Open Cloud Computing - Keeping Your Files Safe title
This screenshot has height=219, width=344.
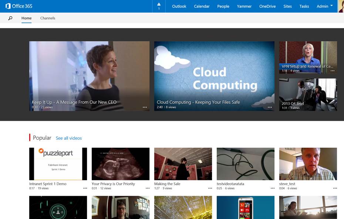pyautogui.click(x=198, y=102)
